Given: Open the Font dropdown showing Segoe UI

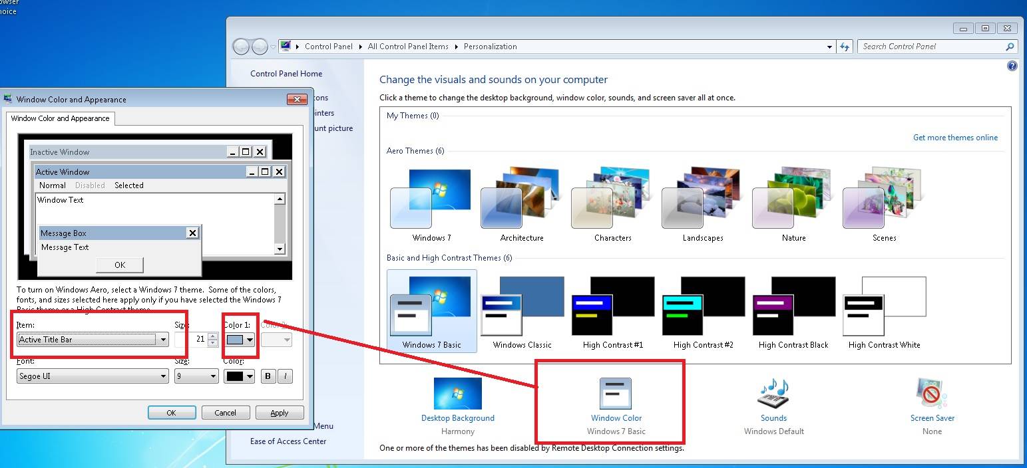Looking at the screenshot, I should (x=93, y=376).
